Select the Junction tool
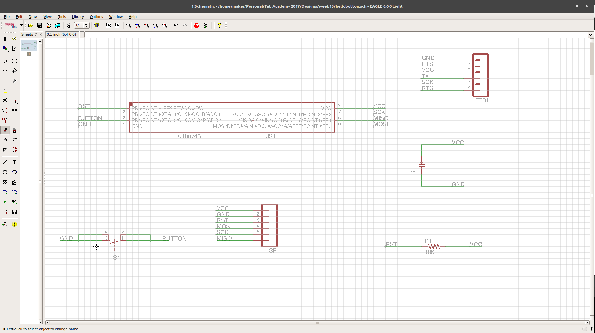Viewport: 595px width, 333px height. tap(5, 202)
